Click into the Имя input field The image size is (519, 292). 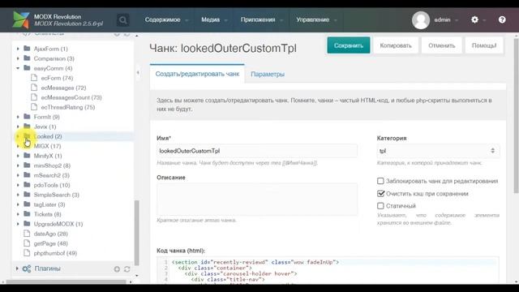point(257,151)
